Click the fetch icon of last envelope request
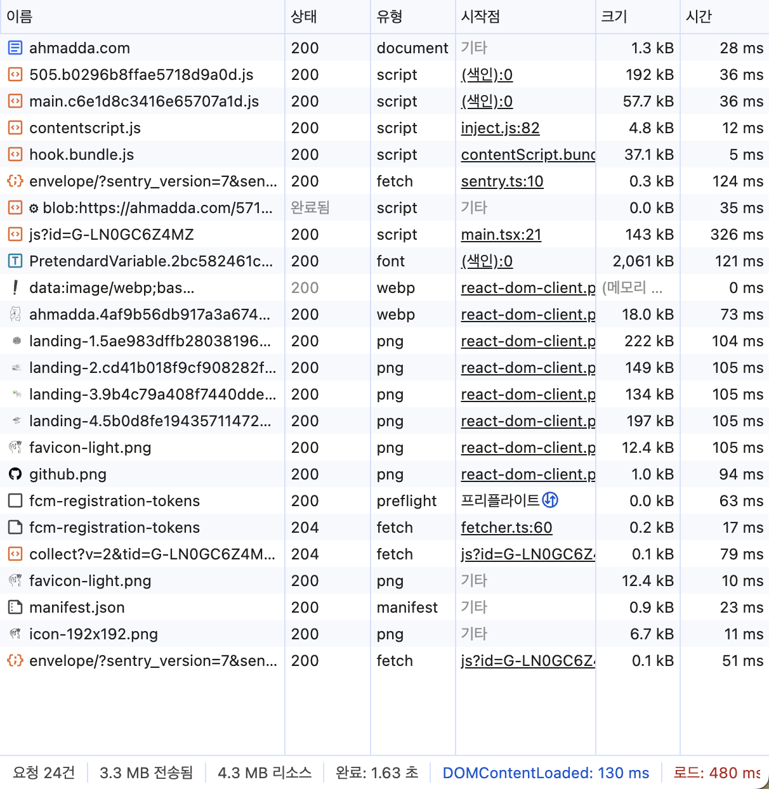Image resolution: width=769 pixels, height=789 pixels. [x=15, y=660]
